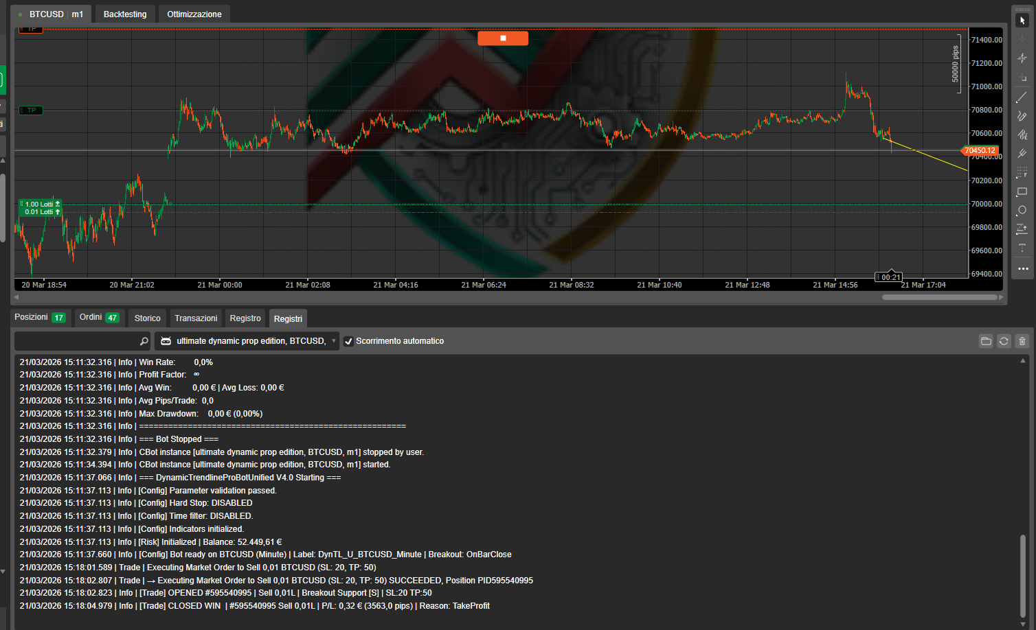Screen dimensions: 1036x630
Task: Switch to the Backtesting tab
Action: point(124,14)
